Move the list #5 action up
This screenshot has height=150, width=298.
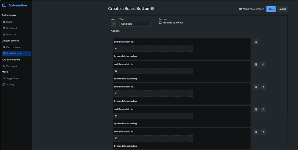click(x=263, y=132)
